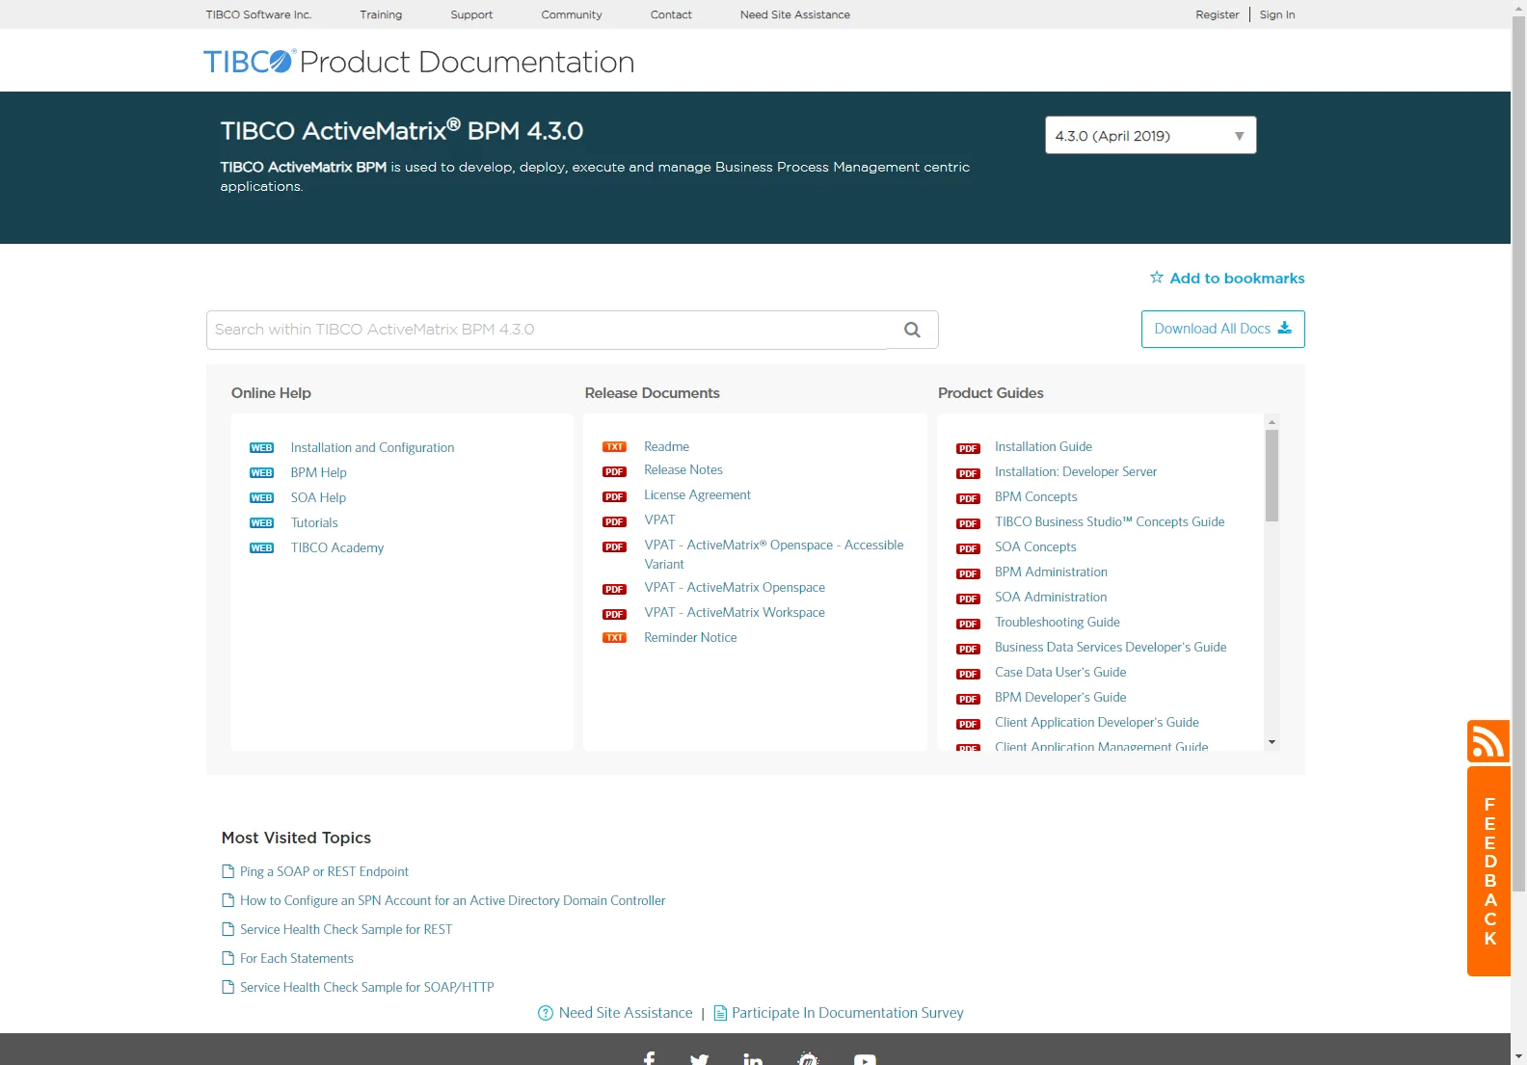Click the WEB badge beside Tutorials

(x=262, y=523)
